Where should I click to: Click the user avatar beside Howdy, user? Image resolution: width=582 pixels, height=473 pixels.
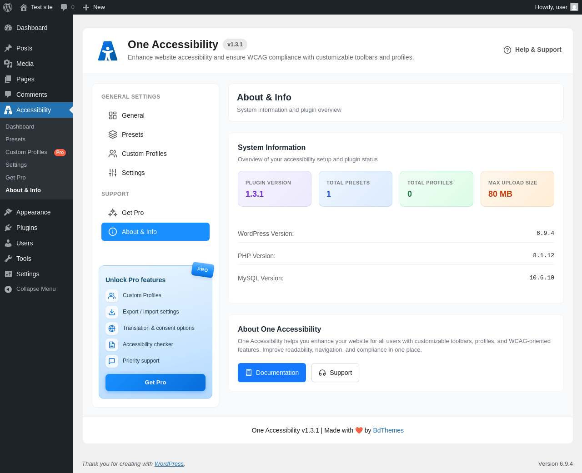[x=574, y=7]
